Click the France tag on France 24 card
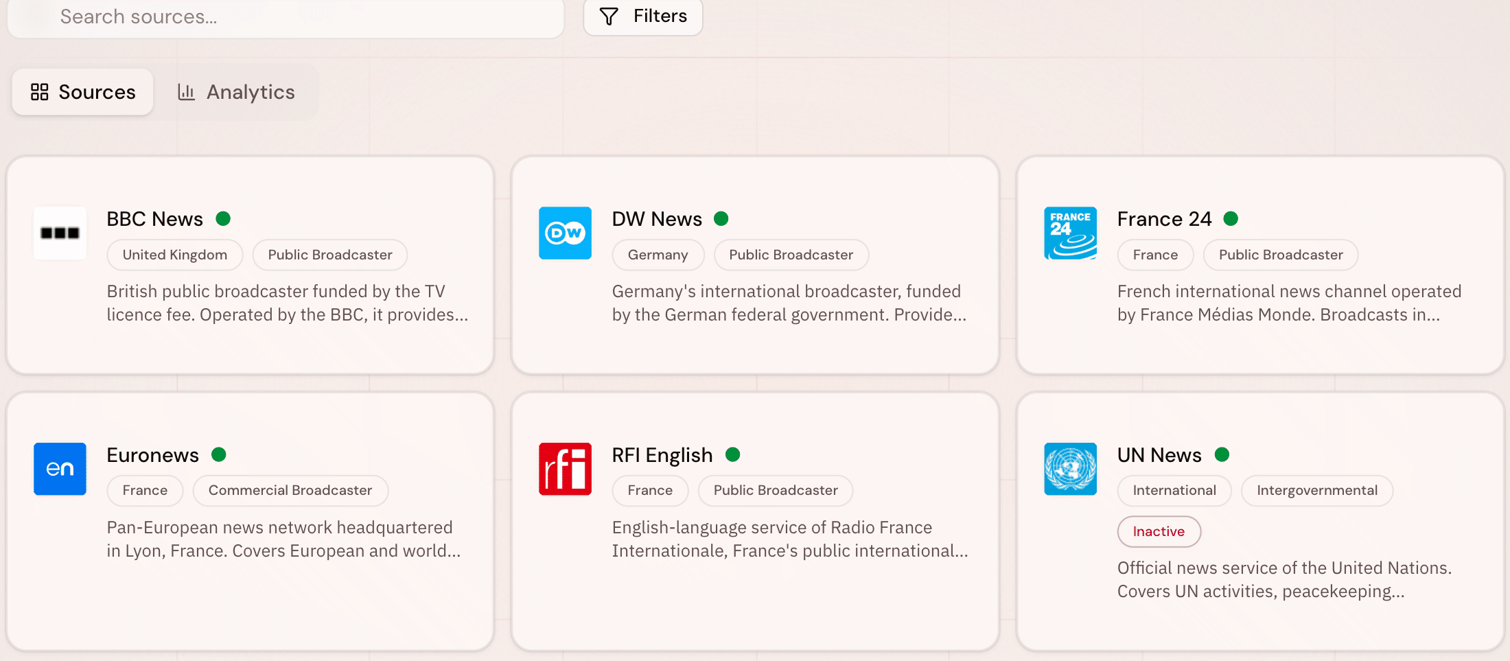 click(x=1155, y=255)
